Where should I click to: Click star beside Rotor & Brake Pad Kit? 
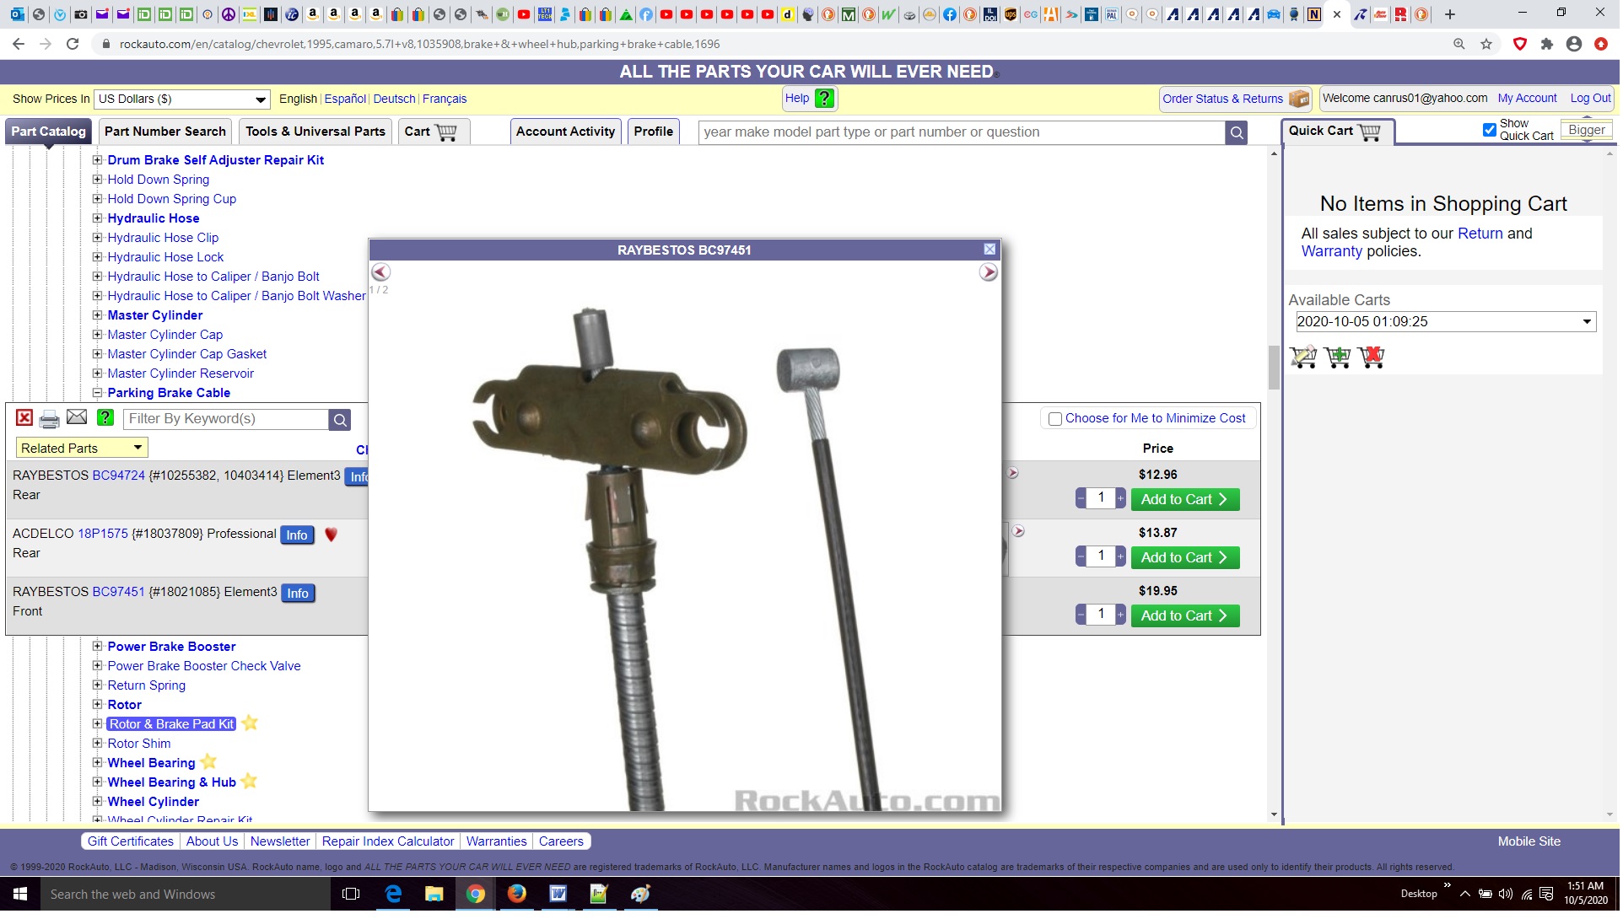click(x=251, y=724)
